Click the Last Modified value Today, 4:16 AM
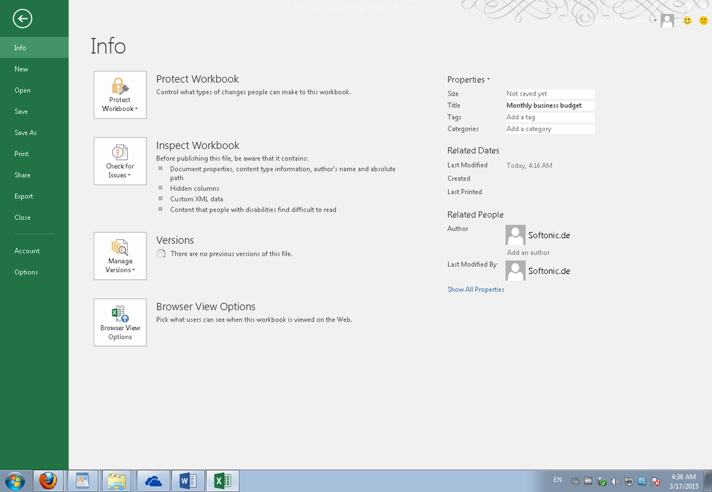 click(x=529, y=165)
